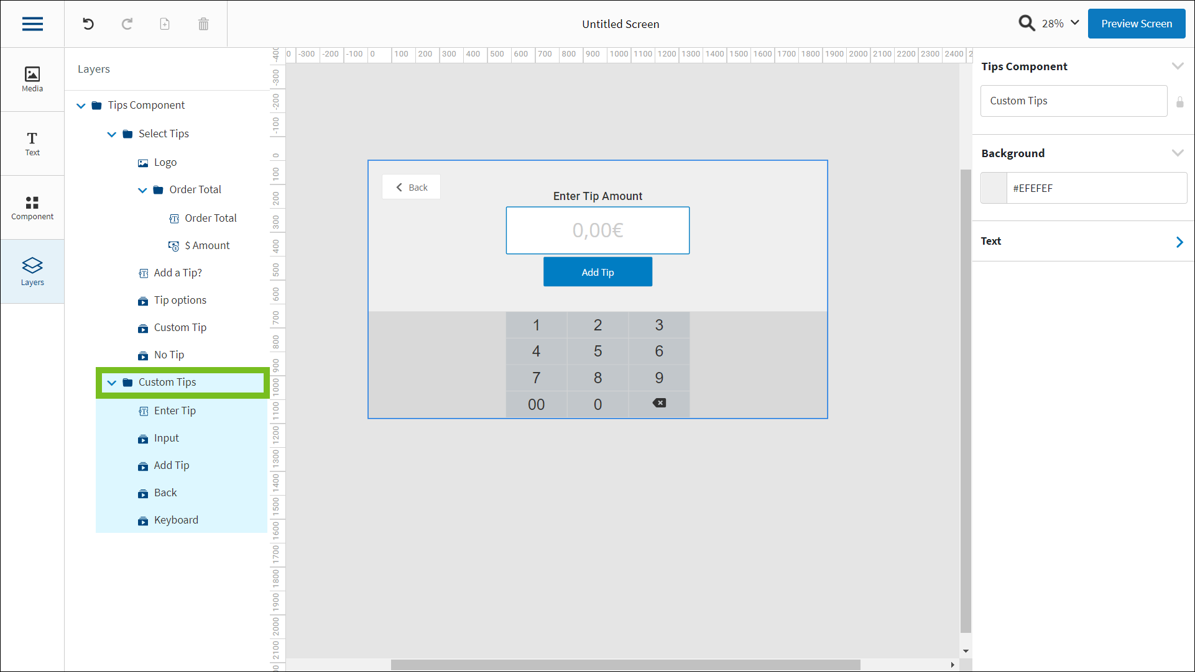Open the hamburger main menu

pos(32,24)
